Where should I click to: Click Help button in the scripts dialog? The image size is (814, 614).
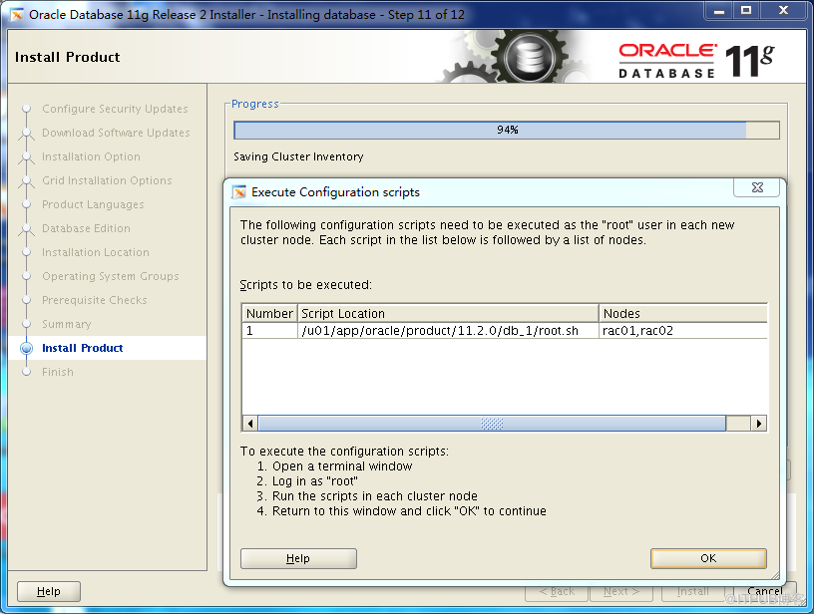pos(298,558)
